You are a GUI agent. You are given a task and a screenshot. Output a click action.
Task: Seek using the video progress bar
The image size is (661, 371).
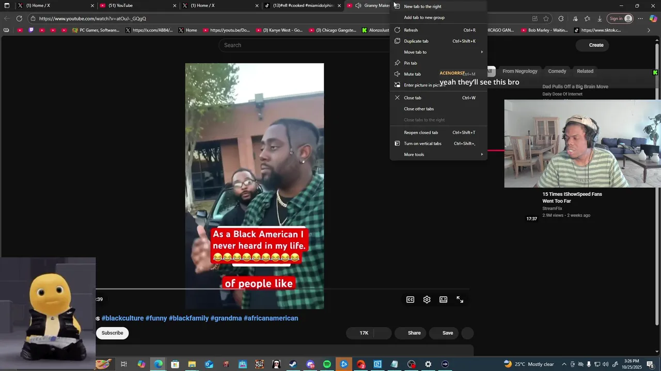tap(282, 289)
